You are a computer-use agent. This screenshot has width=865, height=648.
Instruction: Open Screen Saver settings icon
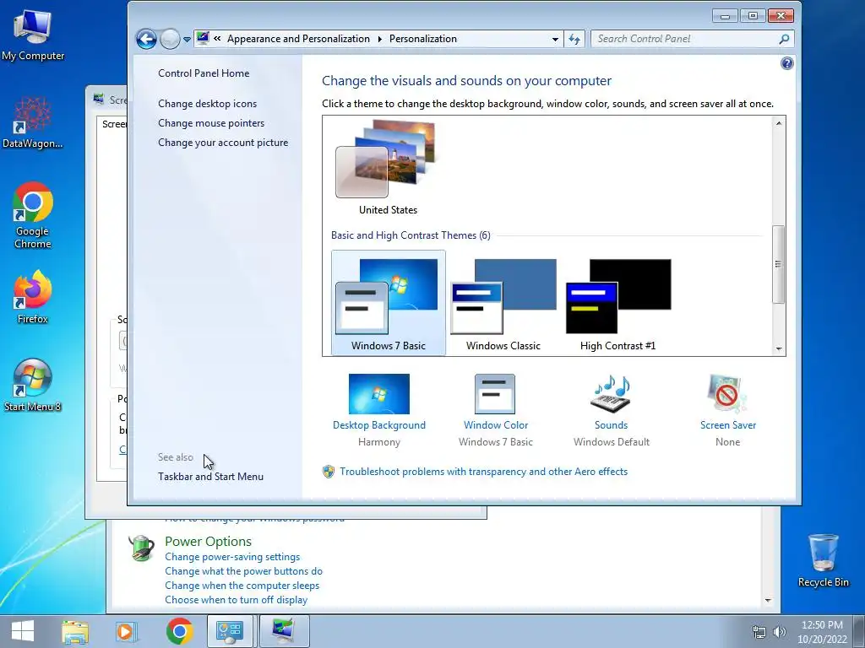727,394
